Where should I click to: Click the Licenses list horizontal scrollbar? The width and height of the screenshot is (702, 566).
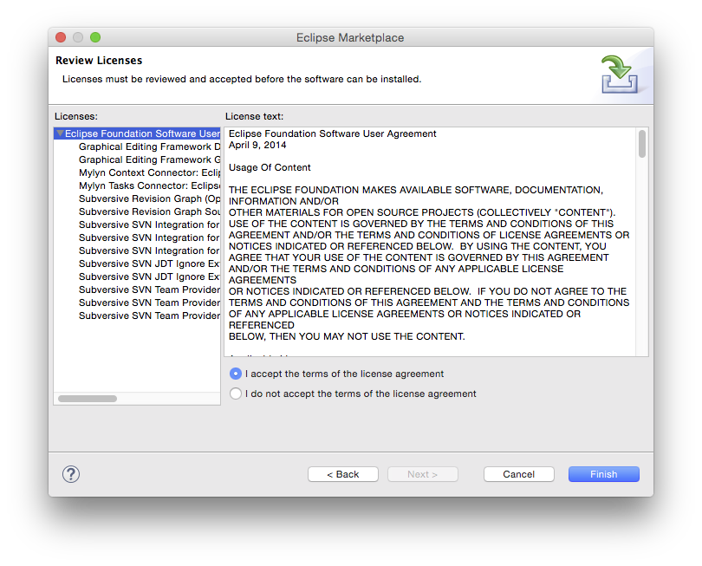[x=88, y=399]
